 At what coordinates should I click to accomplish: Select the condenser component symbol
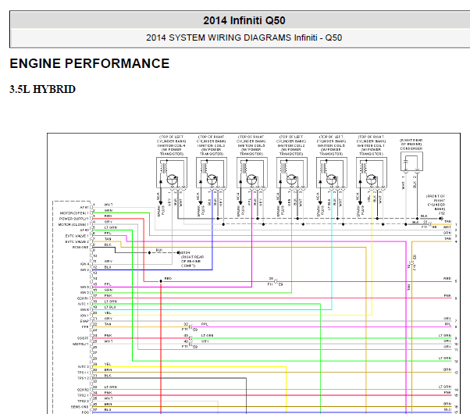[411, 162]
